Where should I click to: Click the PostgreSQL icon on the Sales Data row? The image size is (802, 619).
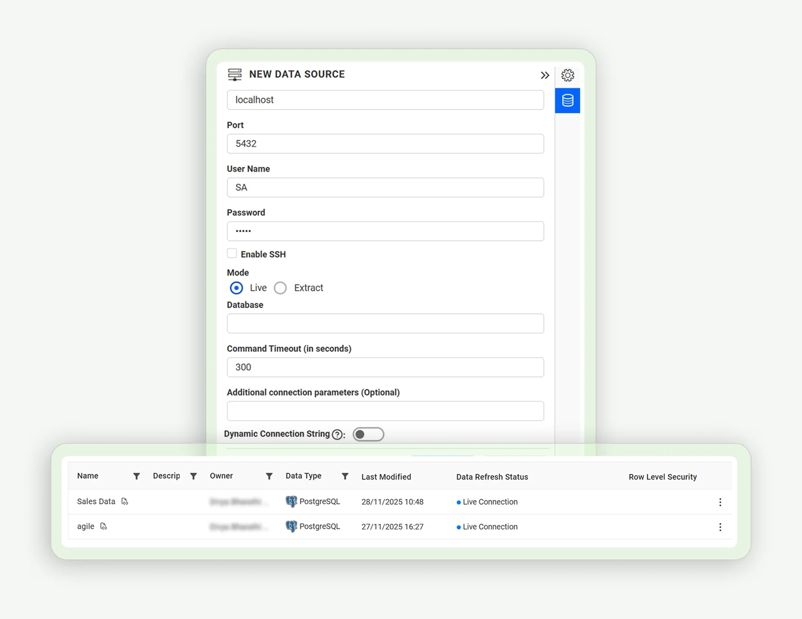(x=291, y=501)
